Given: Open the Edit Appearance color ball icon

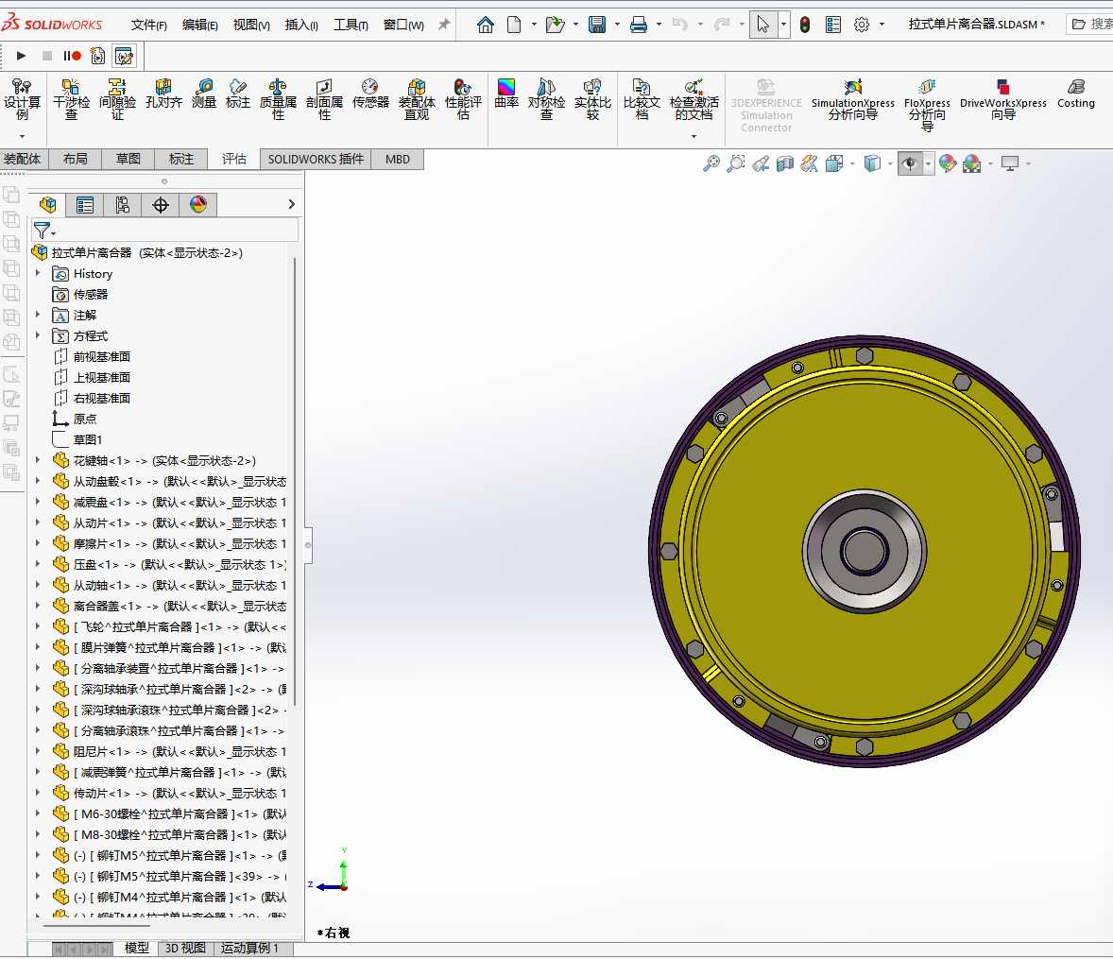Looking at the screenshot, I should (948, 164).
